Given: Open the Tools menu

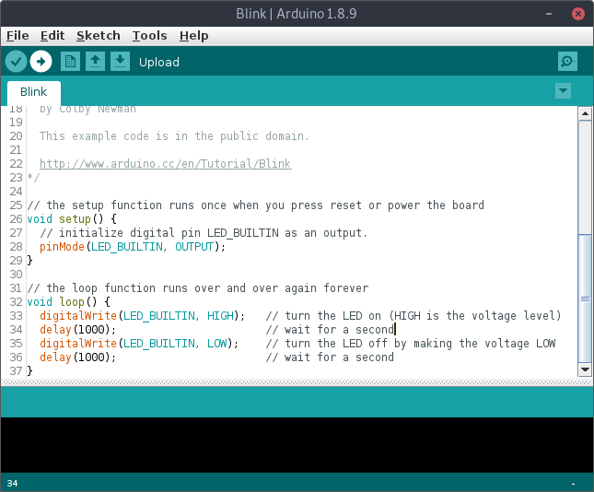Looking at the screenshot, I should point(149,36).
